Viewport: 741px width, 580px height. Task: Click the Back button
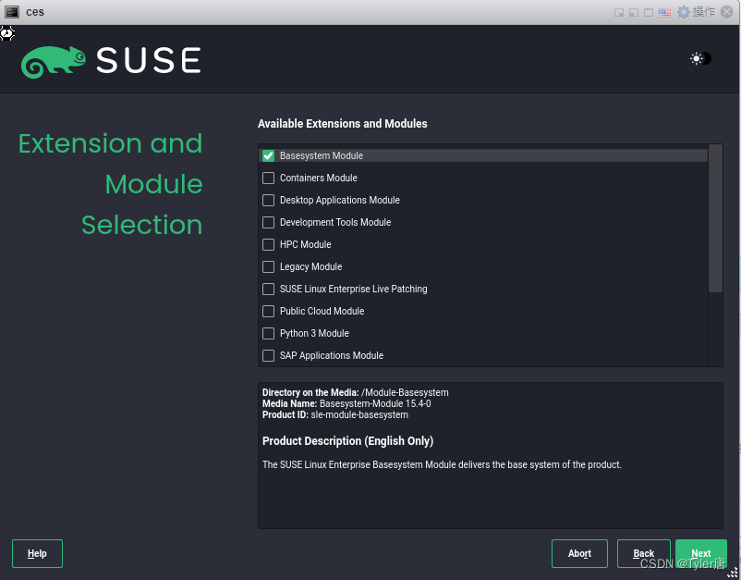[x=643, y=553]
